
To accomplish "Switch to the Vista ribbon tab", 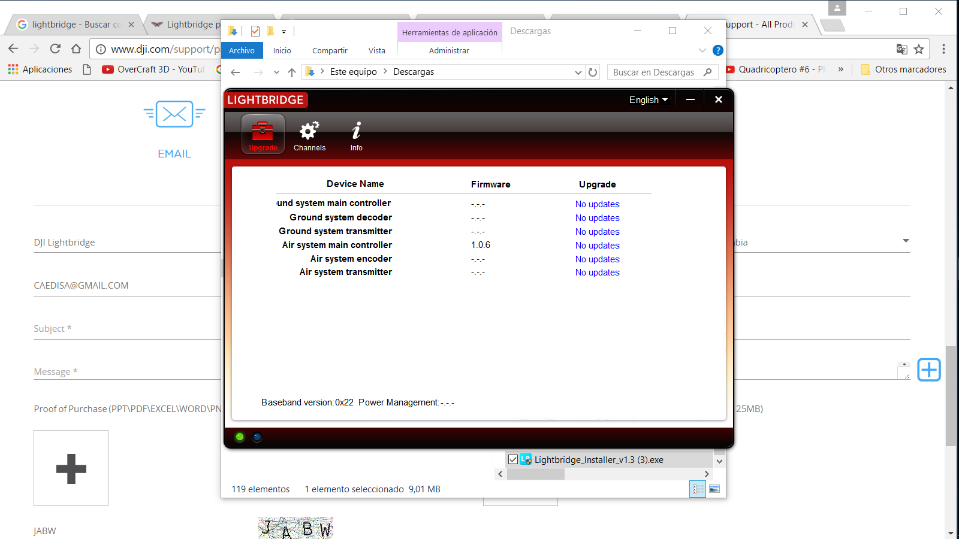I will [x=377, y=50].
